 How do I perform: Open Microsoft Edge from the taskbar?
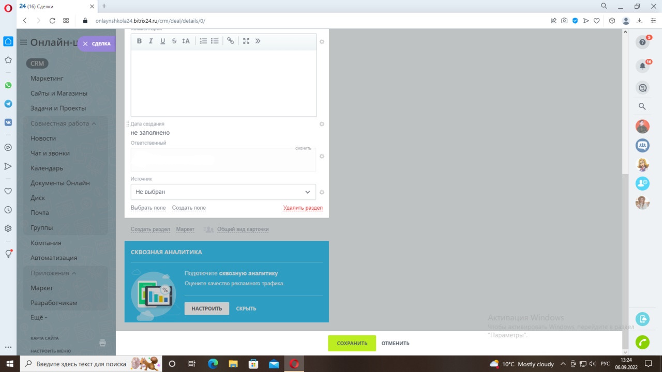click(x=213, y=364)
